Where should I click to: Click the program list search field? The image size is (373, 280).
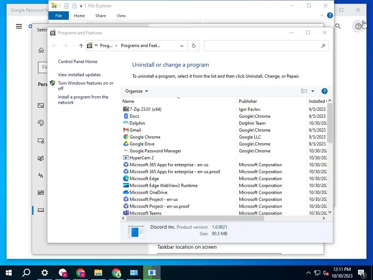(x=266, y=46)
